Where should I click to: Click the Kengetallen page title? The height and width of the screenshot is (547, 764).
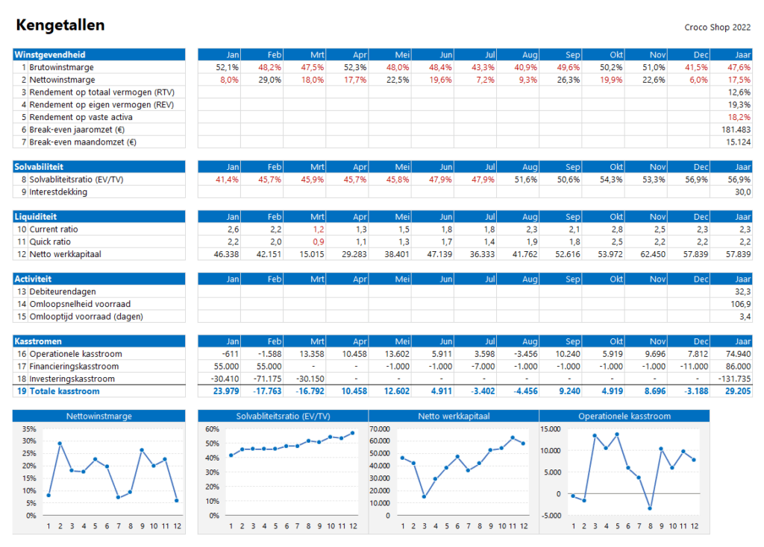[x=60, y=25]
